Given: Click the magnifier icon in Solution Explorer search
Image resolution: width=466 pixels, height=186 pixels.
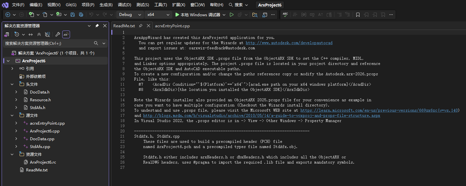Looking at the screenshot, I should tap(96, 43).
